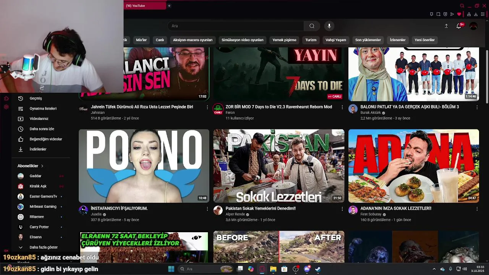Screen dimensions: 489x275
Task: Open the ADANA video thumbnail
Action: (x=414, y=166)
